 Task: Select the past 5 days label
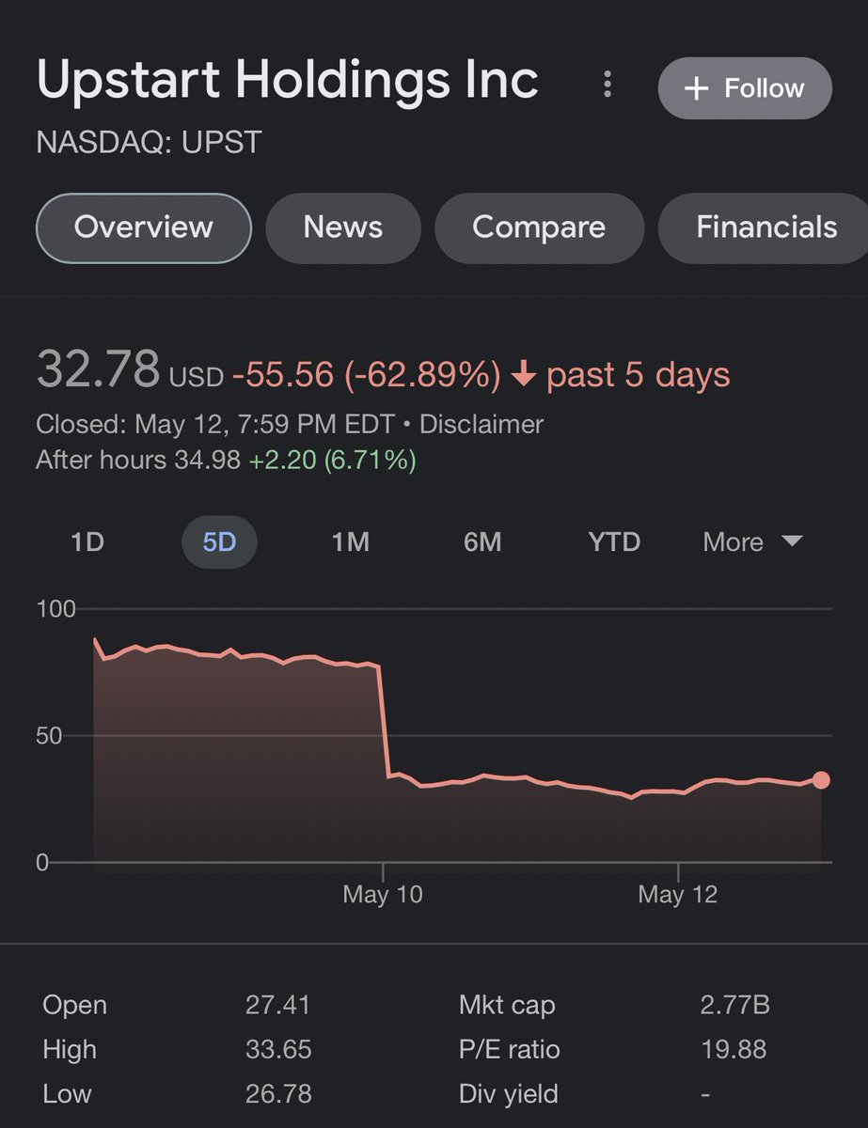pos(639,375)
